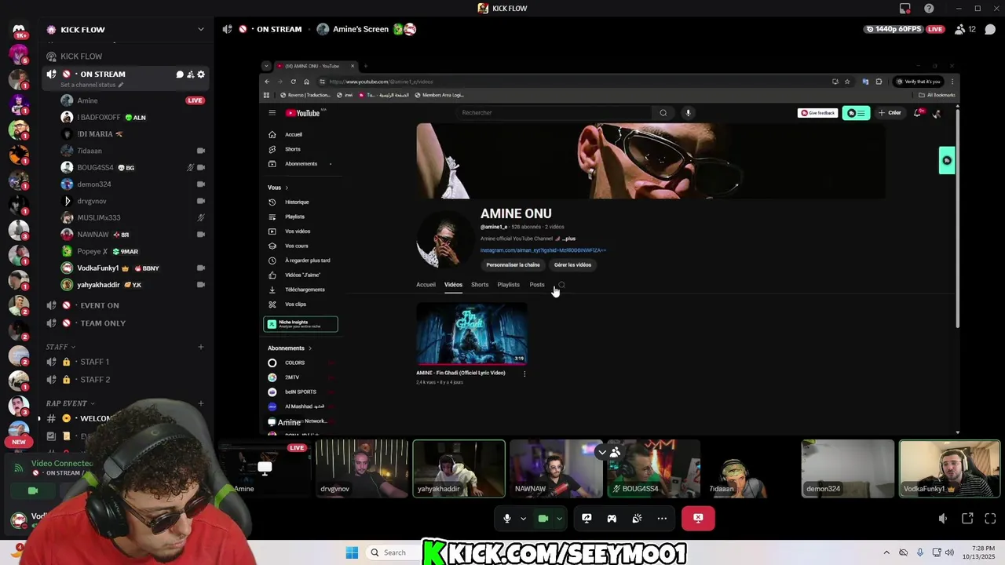Open the Shorts channel tab
1005x565 pixels.
pyautogui.click(x=480, y=285)
